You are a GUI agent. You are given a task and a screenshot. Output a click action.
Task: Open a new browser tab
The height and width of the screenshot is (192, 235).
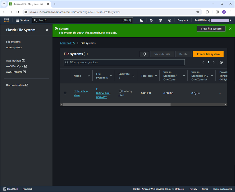55,4
